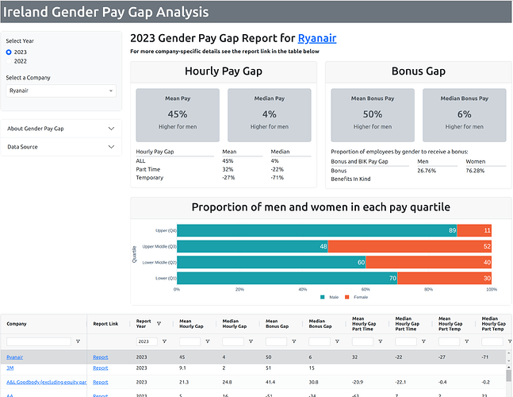Click the Mean Bonus Pay 50% card
Image resolution: width=513 pixels, height=397 pixels.
373,115
